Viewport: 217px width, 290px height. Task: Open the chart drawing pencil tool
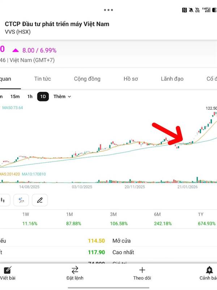click(x=40, y=200)
